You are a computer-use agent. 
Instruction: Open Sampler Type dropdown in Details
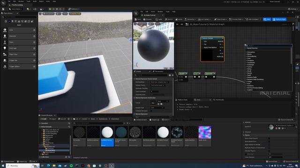pos(157,108)
